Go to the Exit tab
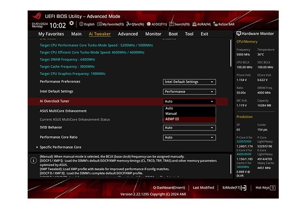This screenshot has width=305, height=209. [204, 34]
